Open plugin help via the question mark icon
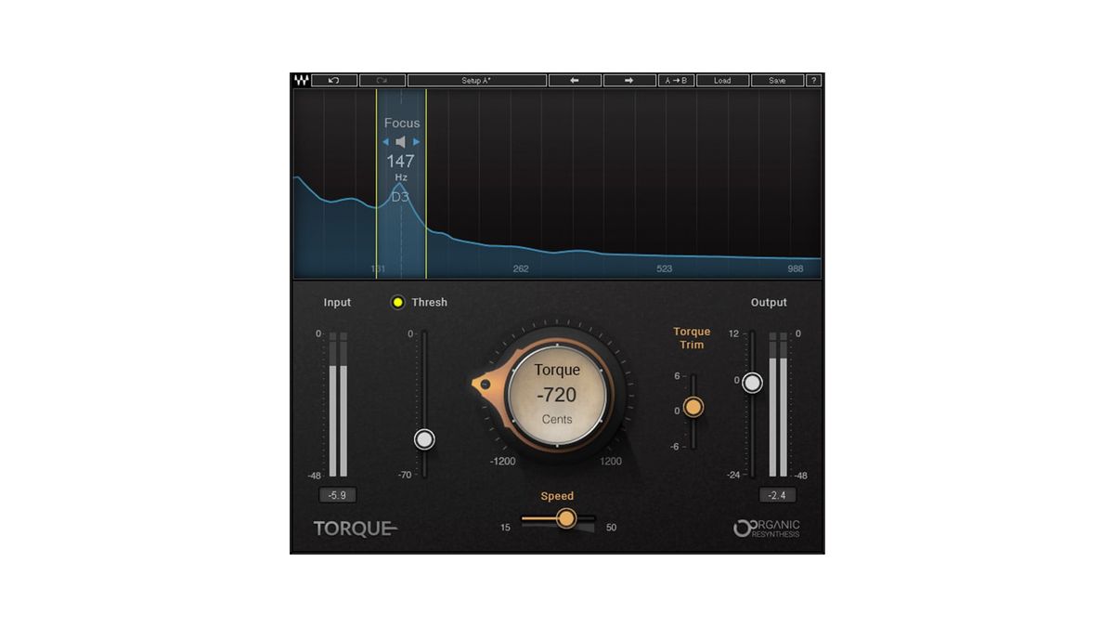This screenshot has width=1114, height=627. tap(813, 80)
